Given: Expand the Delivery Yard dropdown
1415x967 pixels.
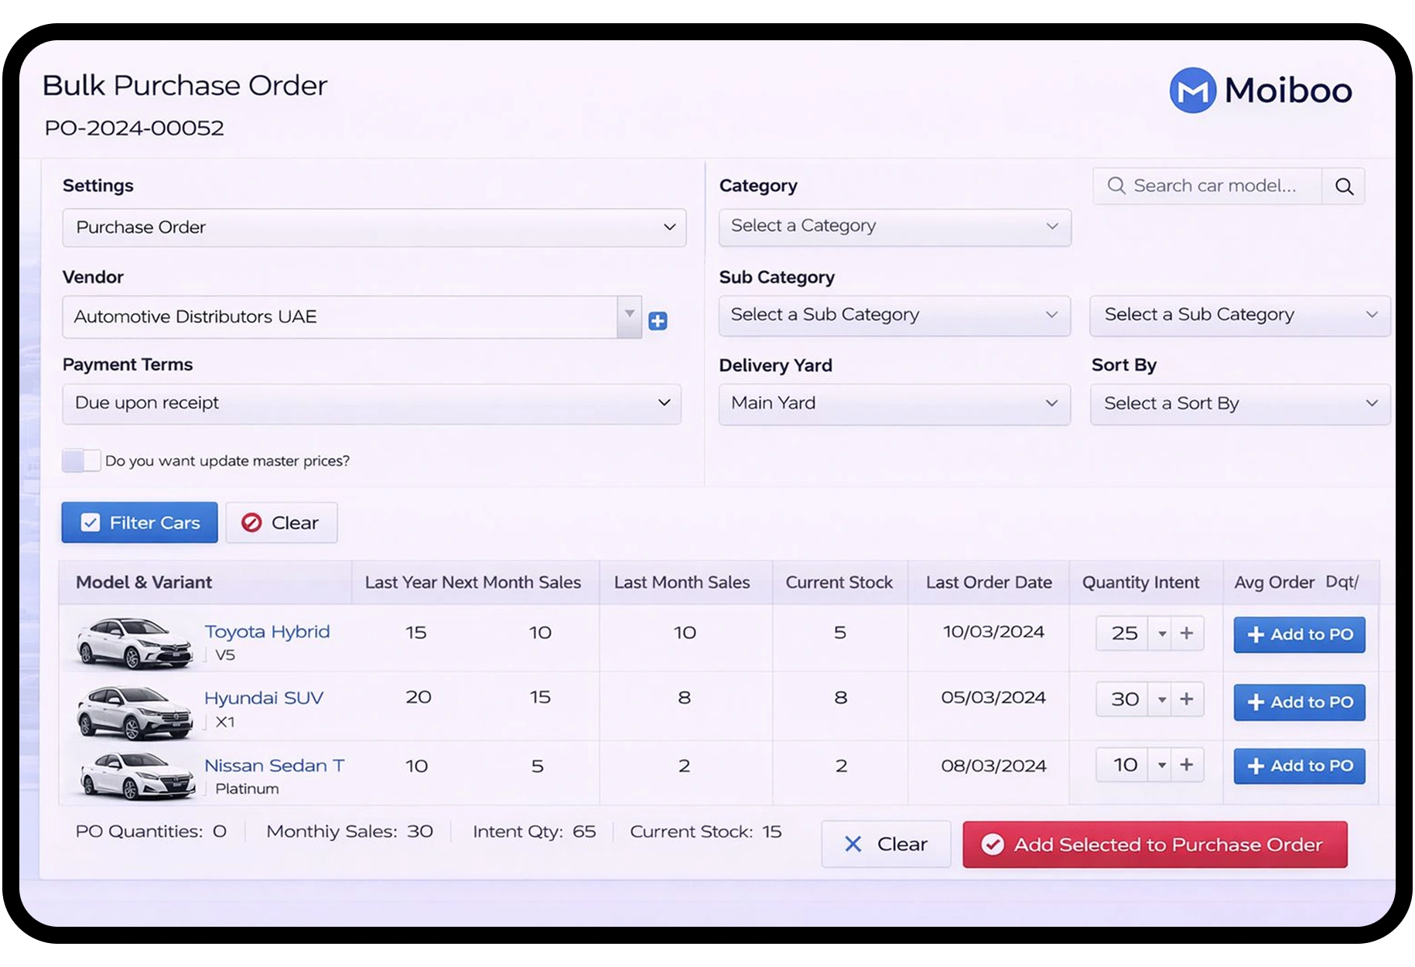Looking at the screenshot, I should [x=895, y=404].
